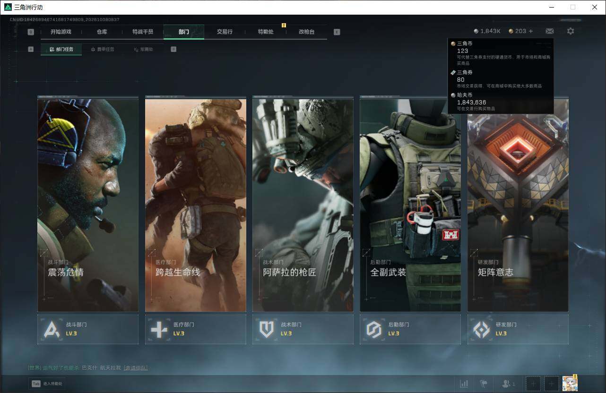Open the friends list icon
606x393 pixels.
click(509, 384)
